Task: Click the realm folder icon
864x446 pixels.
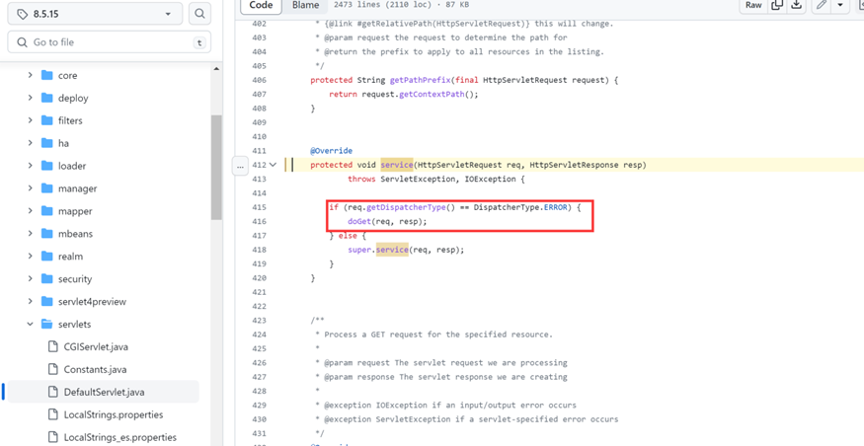Action: point(46,257)
